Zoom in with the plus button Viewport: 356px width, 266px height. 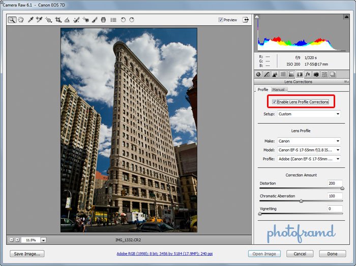click(17, 240)
